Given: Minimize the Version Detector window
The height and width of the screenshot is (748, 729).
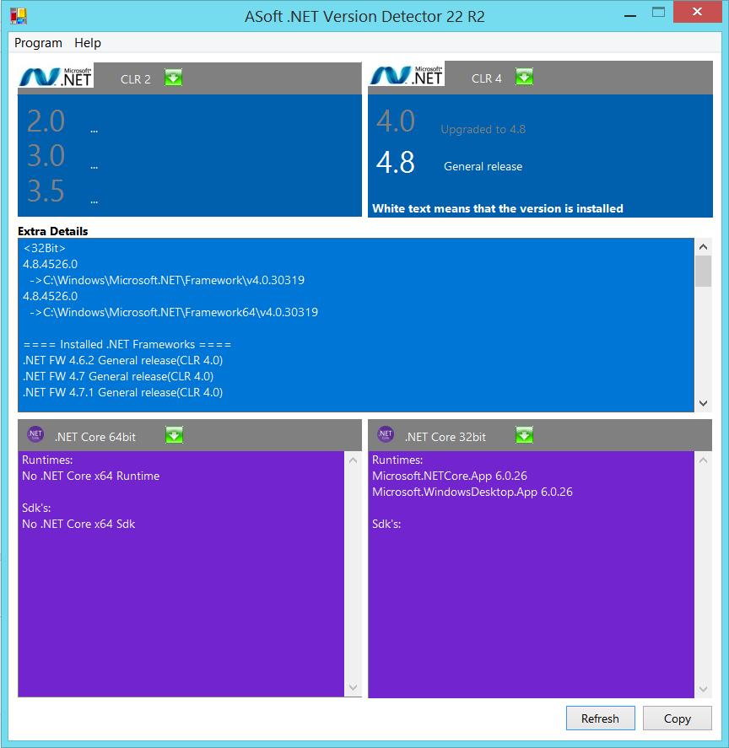Looking at the screenshot, I should click(630, 14).
